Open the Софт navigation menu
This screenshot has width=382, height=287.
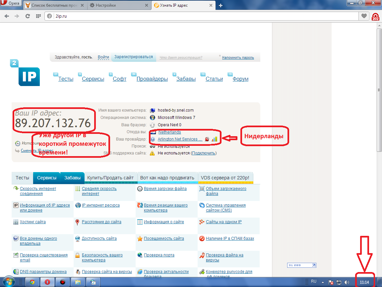(119, 79)
